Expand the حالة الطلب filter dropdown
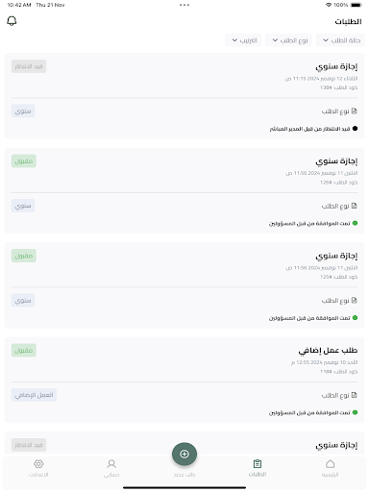The width and height of the screenshot is (369, 492). (340, 40)
